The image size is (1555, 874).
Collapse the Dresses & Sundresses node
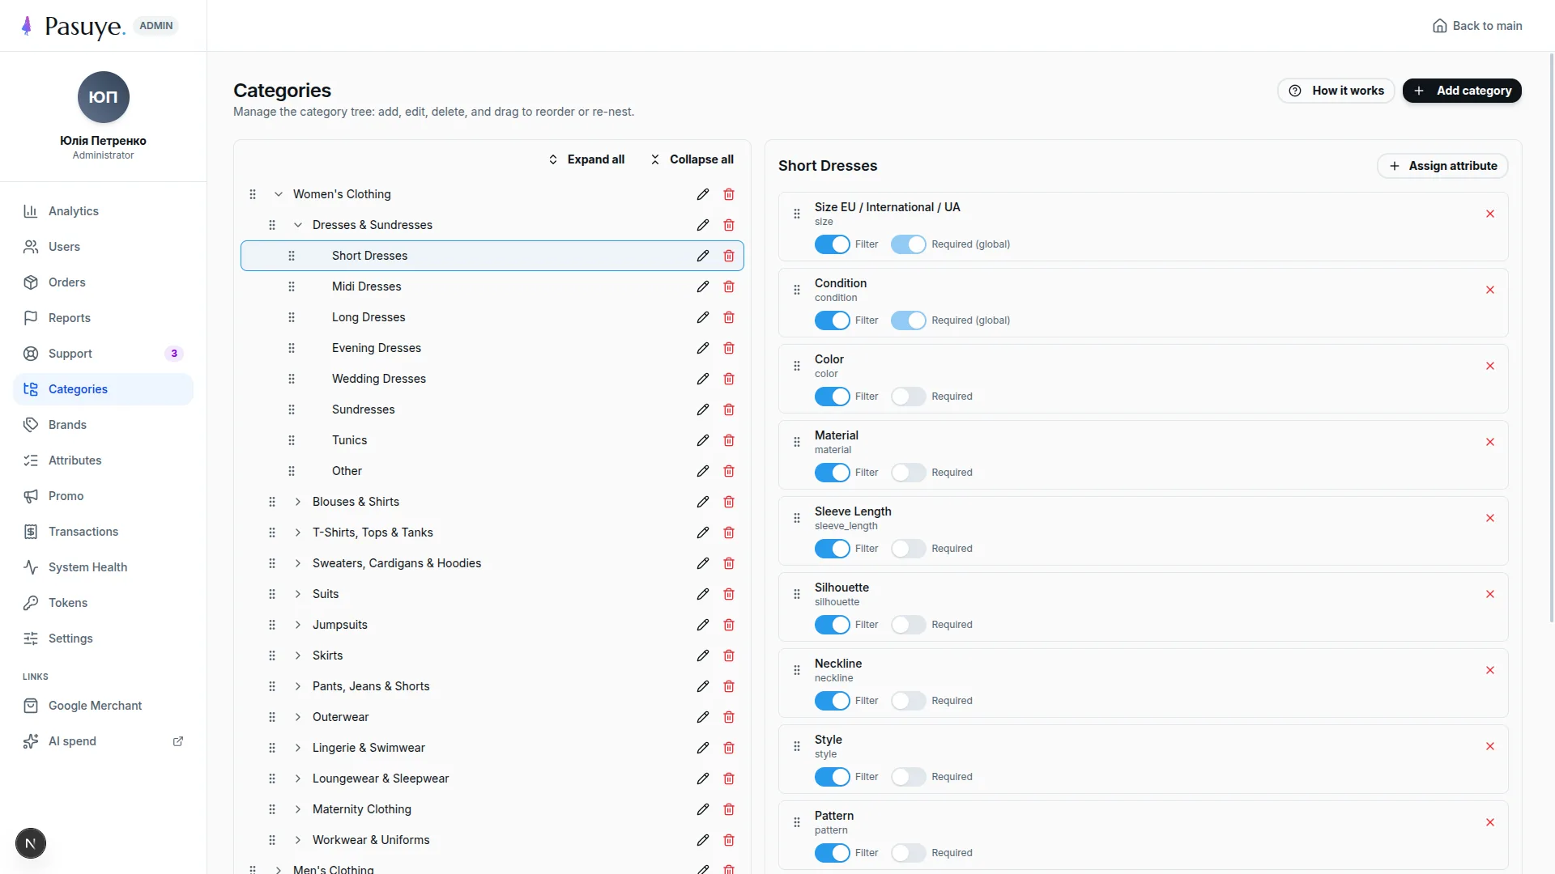[298, 225]
